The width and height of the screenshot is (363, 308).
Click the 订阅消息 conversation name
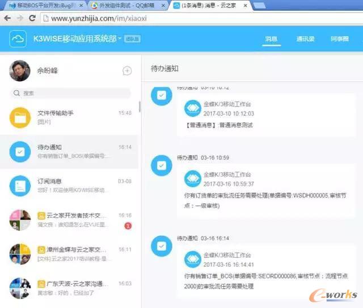[x=49, y=181]
